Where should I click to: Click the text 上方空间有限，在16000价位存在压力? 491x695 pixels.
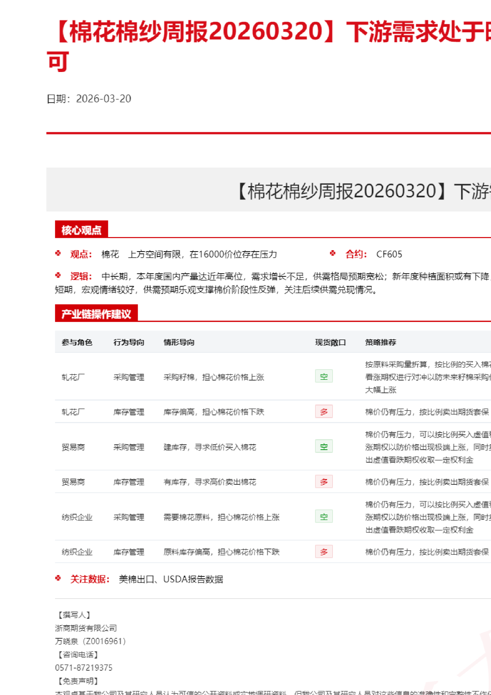203,254
